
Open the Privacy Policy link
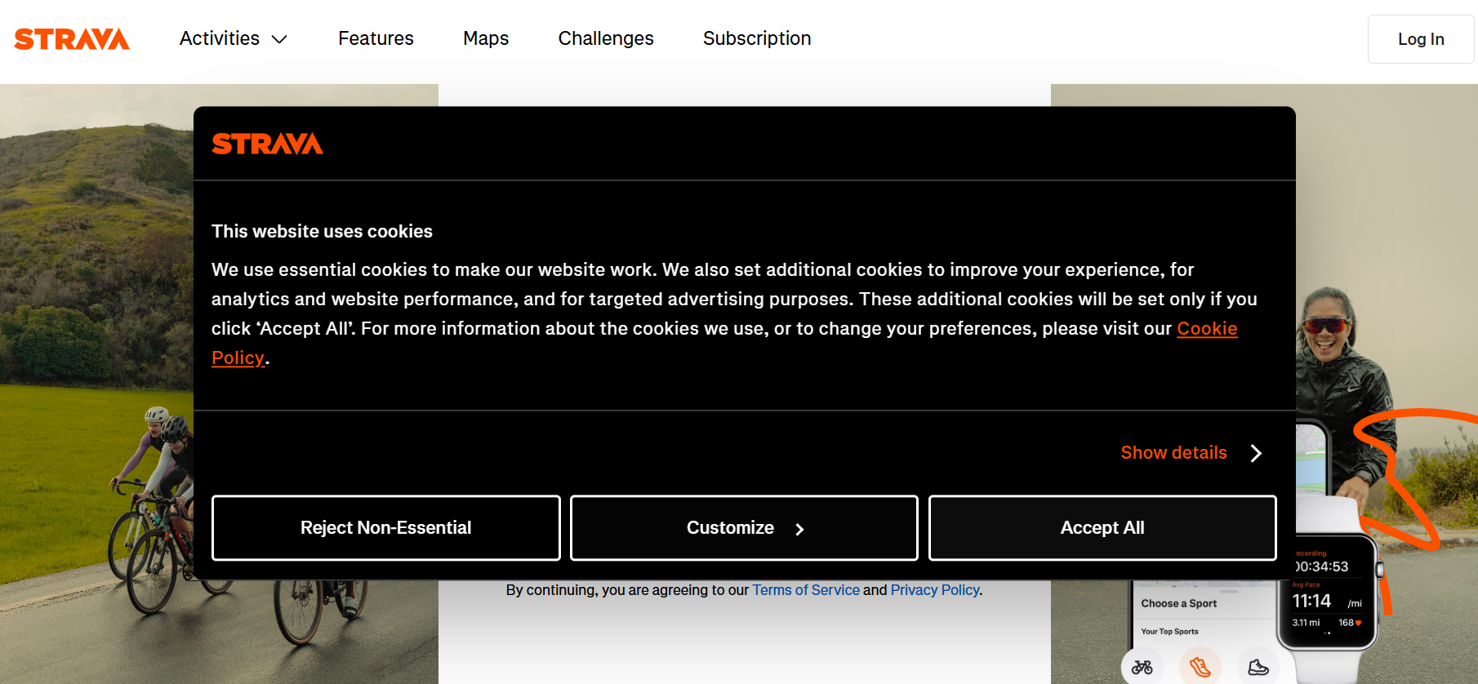[x=935, y=590]
